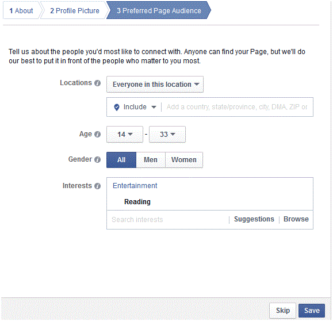Focus the Search interests field
The image size is (333, 321).
click(168, 220)
